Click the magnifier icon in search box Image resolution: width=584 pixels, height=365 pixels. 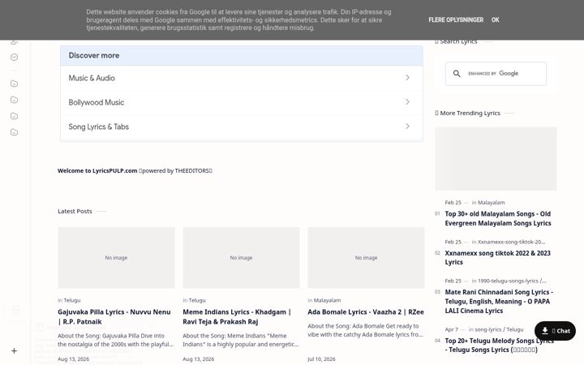(x=457, y=73)
